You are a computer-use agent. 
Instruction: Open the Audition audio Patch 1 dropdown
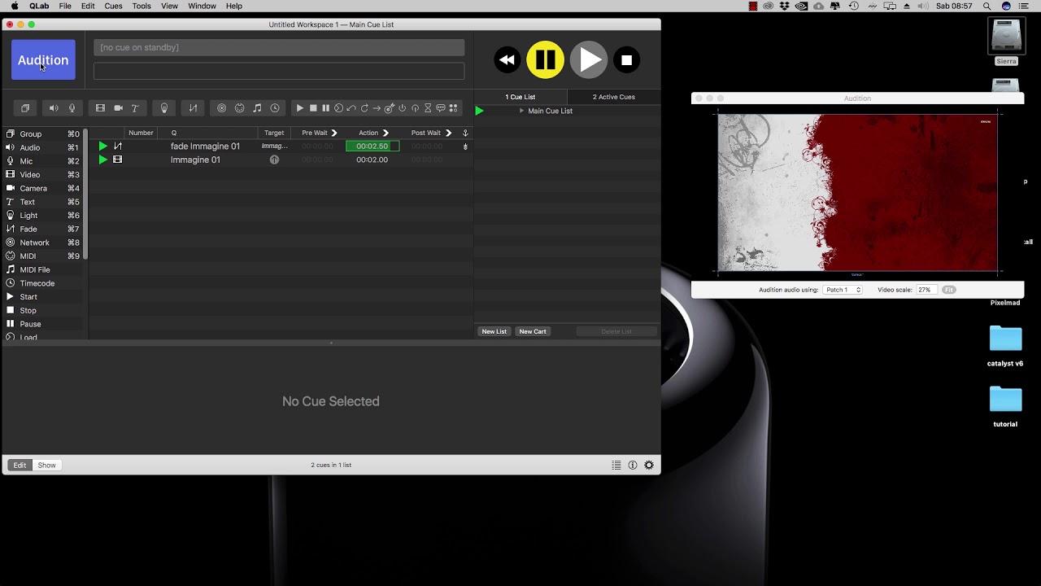pos(842,290)
